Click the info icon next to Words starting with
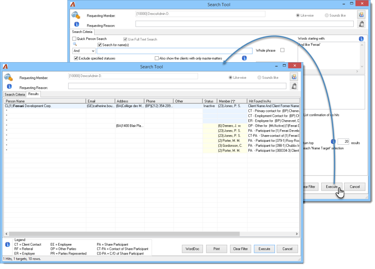The width and height of the screenshot is (375, 269). click(x=361, y=39)
